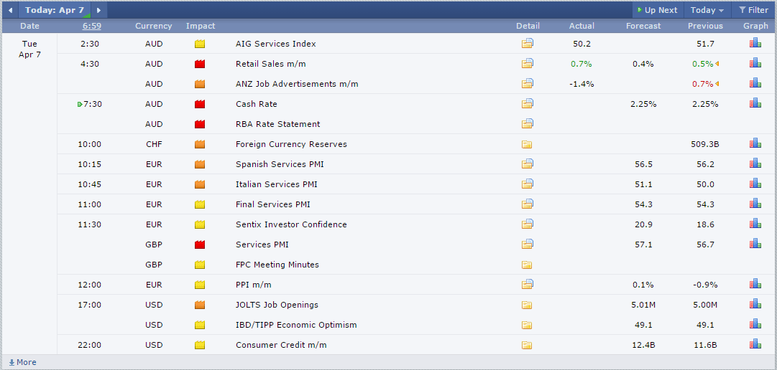Open detail folder for JOLTS Job Openings
The width and height of the screenshot is (777, 370).
pos(527,305)
